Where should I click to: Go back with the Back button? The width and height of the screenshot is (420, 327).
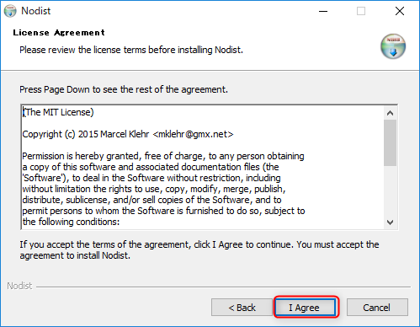click(242, 308)
